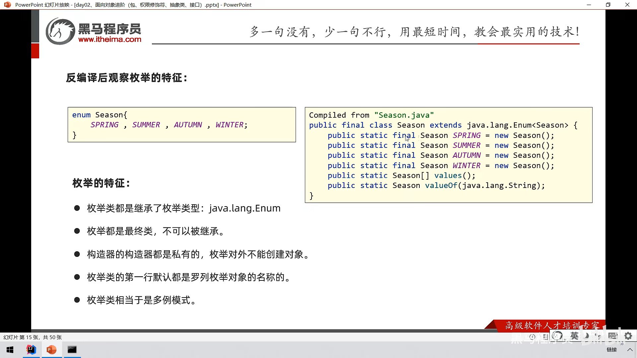Minimize the PowerPoint slideshow window
This screenshot has height=358, width=637.
[x=589, y=5]
